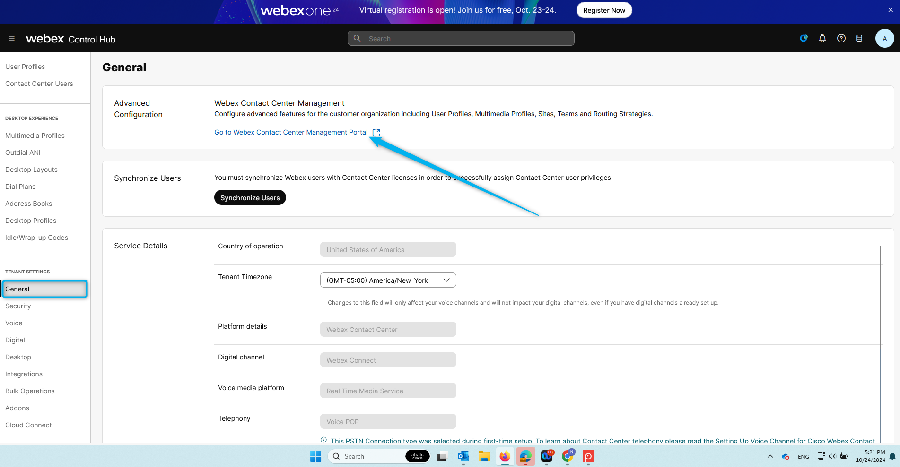This screenshot has width=900, height=467.
Task: Click the Webex Control Hub logo
Action: (x=71, y=39)
